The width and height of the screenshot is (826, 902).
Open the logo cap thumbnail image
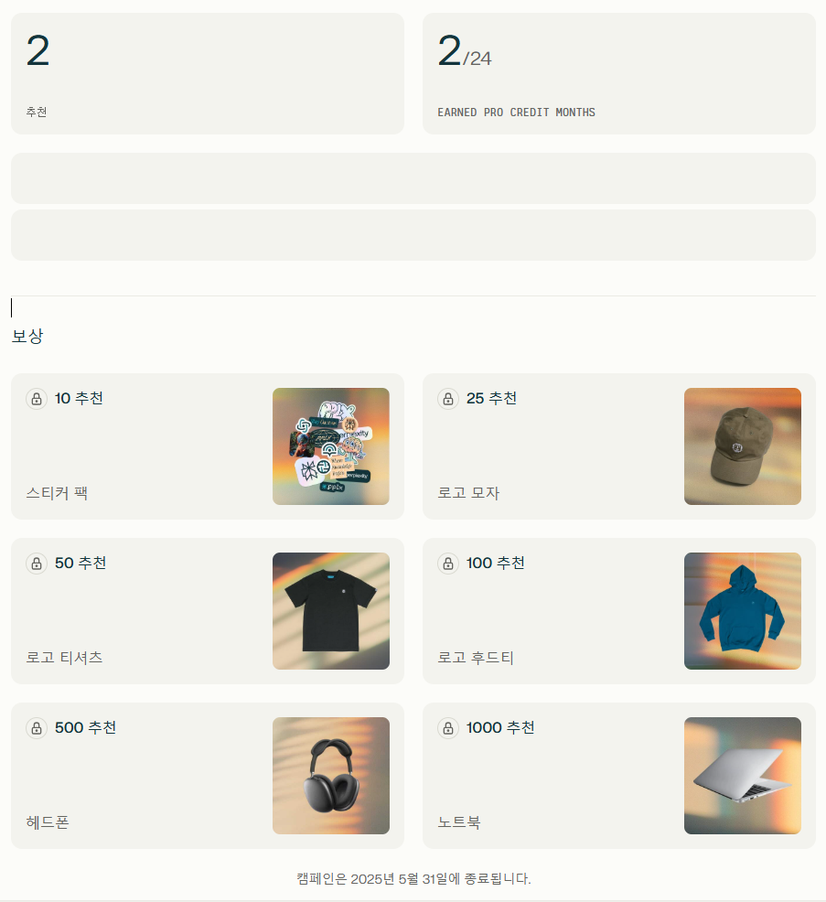click(743, 446)
